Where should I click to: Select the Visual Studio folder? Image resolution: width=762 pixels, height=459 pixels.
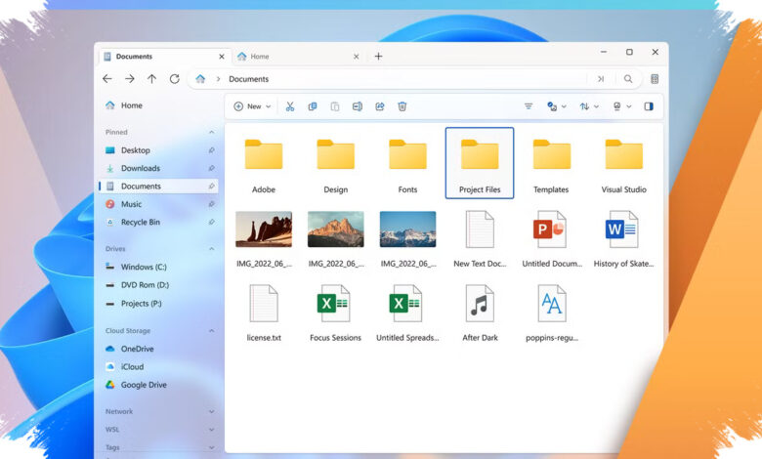pyautogui.click(x=623, y=163)
